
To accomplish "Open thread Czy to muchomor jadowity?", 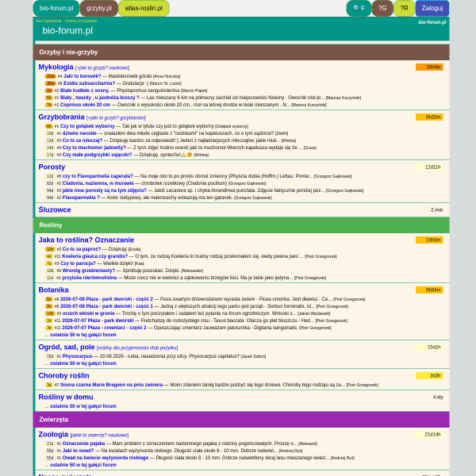I will click(94, 148).
